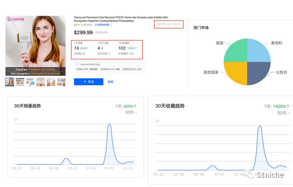Click the 7天销量 value 74
Screen dimensions: 293x187
point(77,48)
